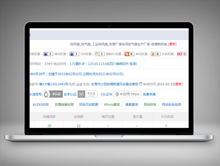
Task: Click 174个 same-IP sites count
Action: [48, 64]
